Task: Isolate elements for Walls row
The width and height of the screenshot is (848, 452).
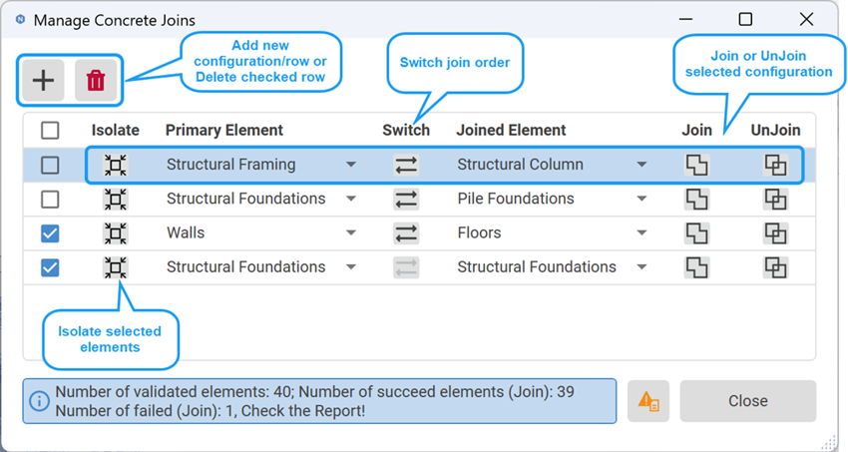Action: [x=115, y=233]
